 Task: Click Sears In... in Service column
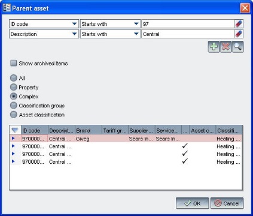[x=167, y=139]
